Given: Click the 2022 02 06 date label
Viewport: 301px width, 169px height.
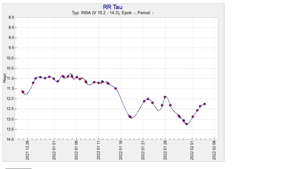Looking at the screenshot, I should point(214,151).
